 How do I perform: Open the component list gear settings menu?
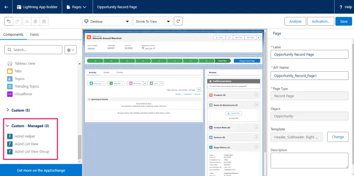point(71,50)
